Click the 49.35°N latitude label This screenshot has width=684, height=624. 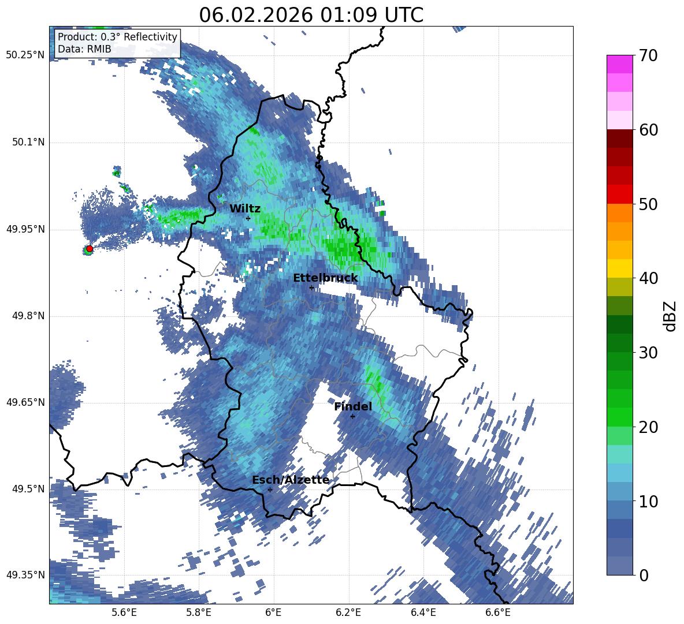[x=25, y=575]
